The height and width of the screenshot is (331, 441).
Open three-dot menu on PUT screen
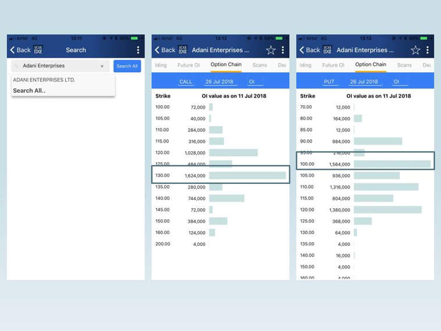tap(428, 50)
